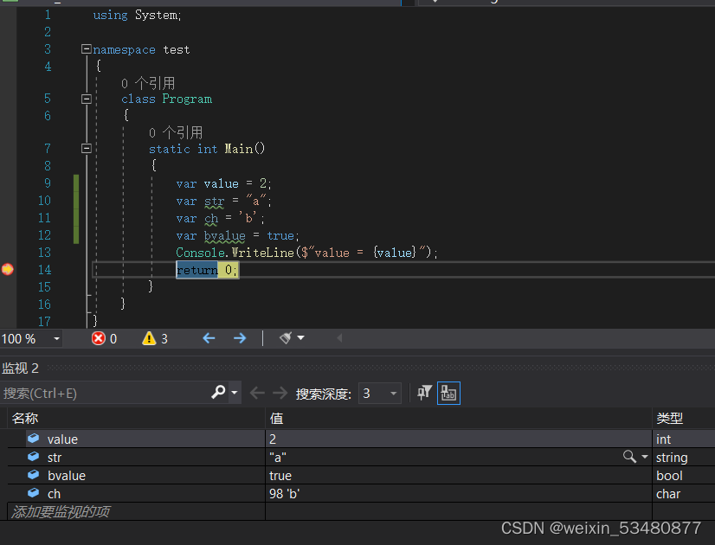Click the bool type cell
Image resolution: width=715 pixels, height=545 pixels.
pos(684,475)
